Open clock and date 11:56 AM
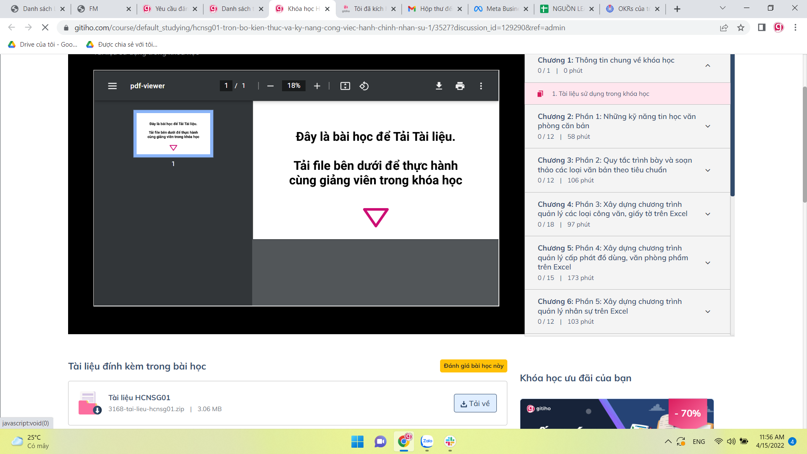The width and height of the screenshot is (807, 454). tap(770, 441)
